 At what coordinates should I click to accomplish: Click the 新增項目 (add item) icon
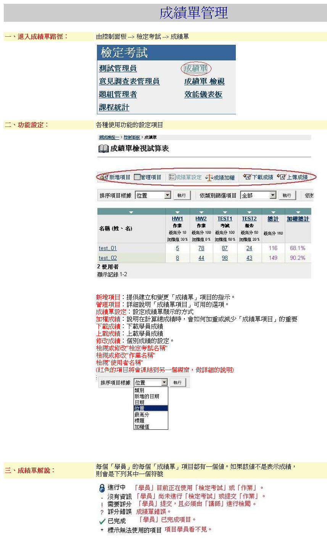[104, 177]
